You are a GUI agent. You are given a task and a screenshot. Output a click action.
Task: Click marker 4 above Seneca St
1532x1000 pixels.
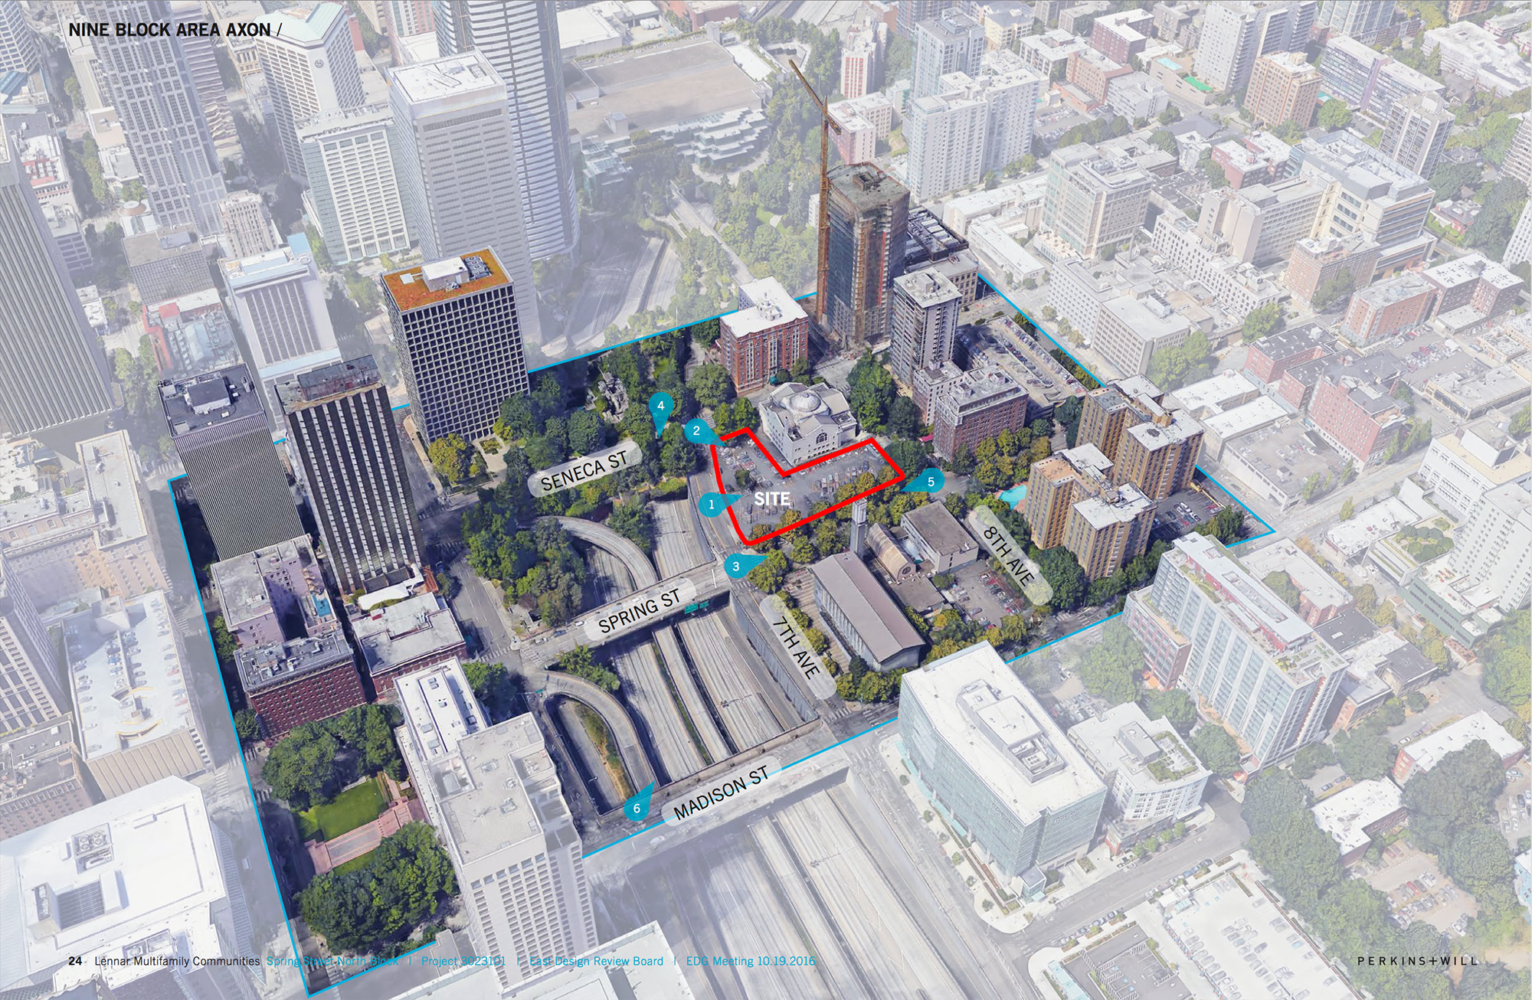point(660,406)
